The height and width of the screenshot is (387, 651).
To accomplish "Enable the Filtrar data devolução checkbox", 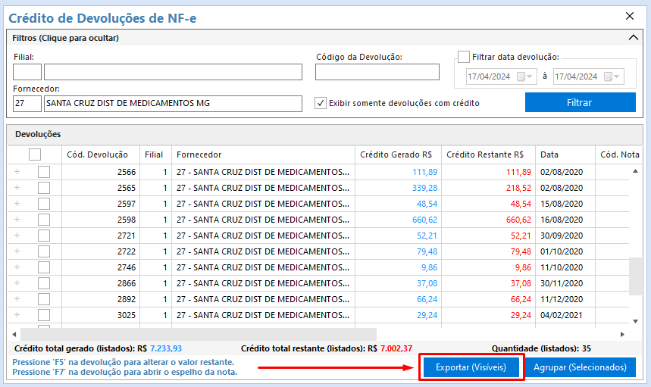I will pyautogui.click(x=464, y=57).
